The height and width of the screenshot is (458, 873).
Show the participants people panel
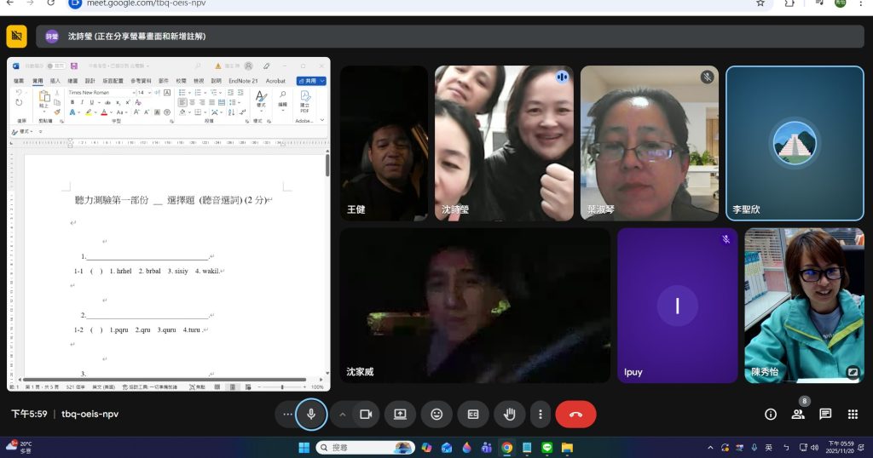pyautogui.click(x=798, y=415)
